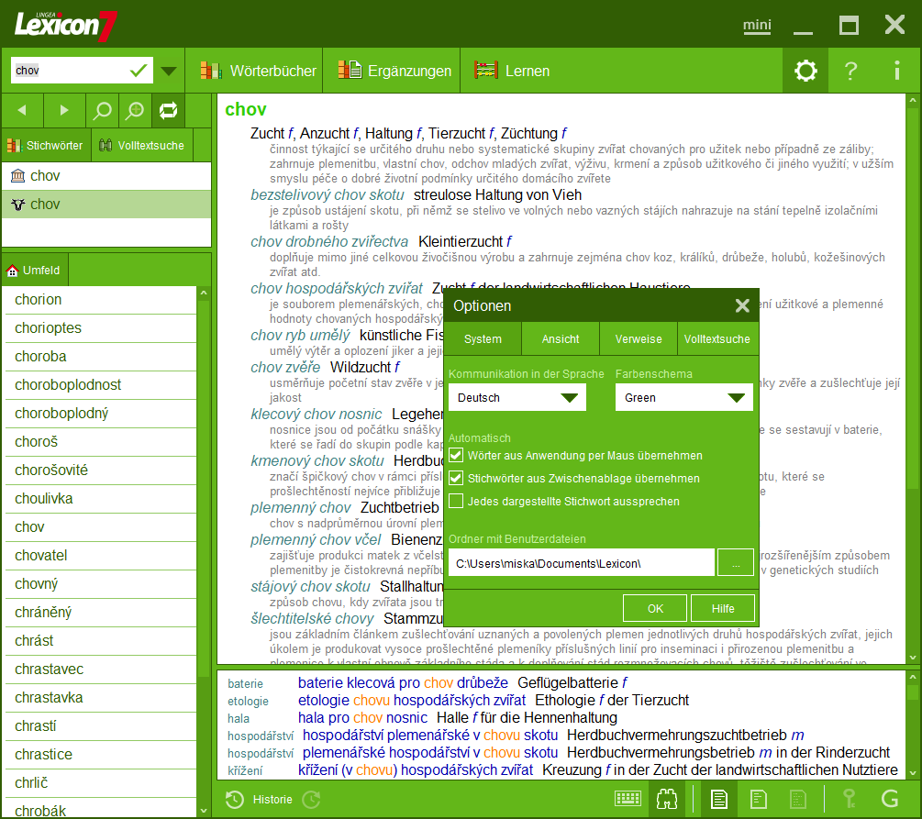Open the System tab in Optionen
Viewport: 922px width, 819px height.
click(483, 338)
